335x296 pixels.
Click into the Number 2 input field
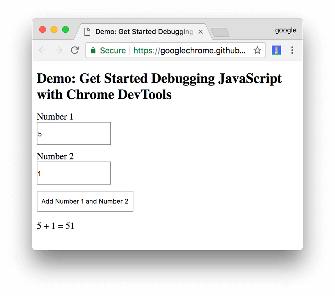click(x=74, y=173)
